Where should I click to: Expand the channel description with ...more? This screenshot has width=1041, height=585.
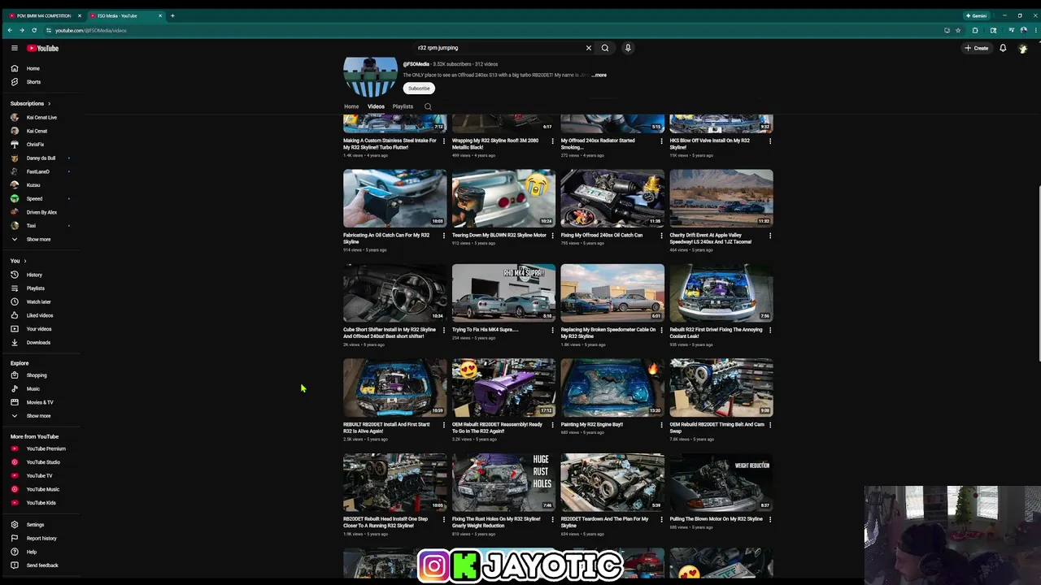coord(599,75)
